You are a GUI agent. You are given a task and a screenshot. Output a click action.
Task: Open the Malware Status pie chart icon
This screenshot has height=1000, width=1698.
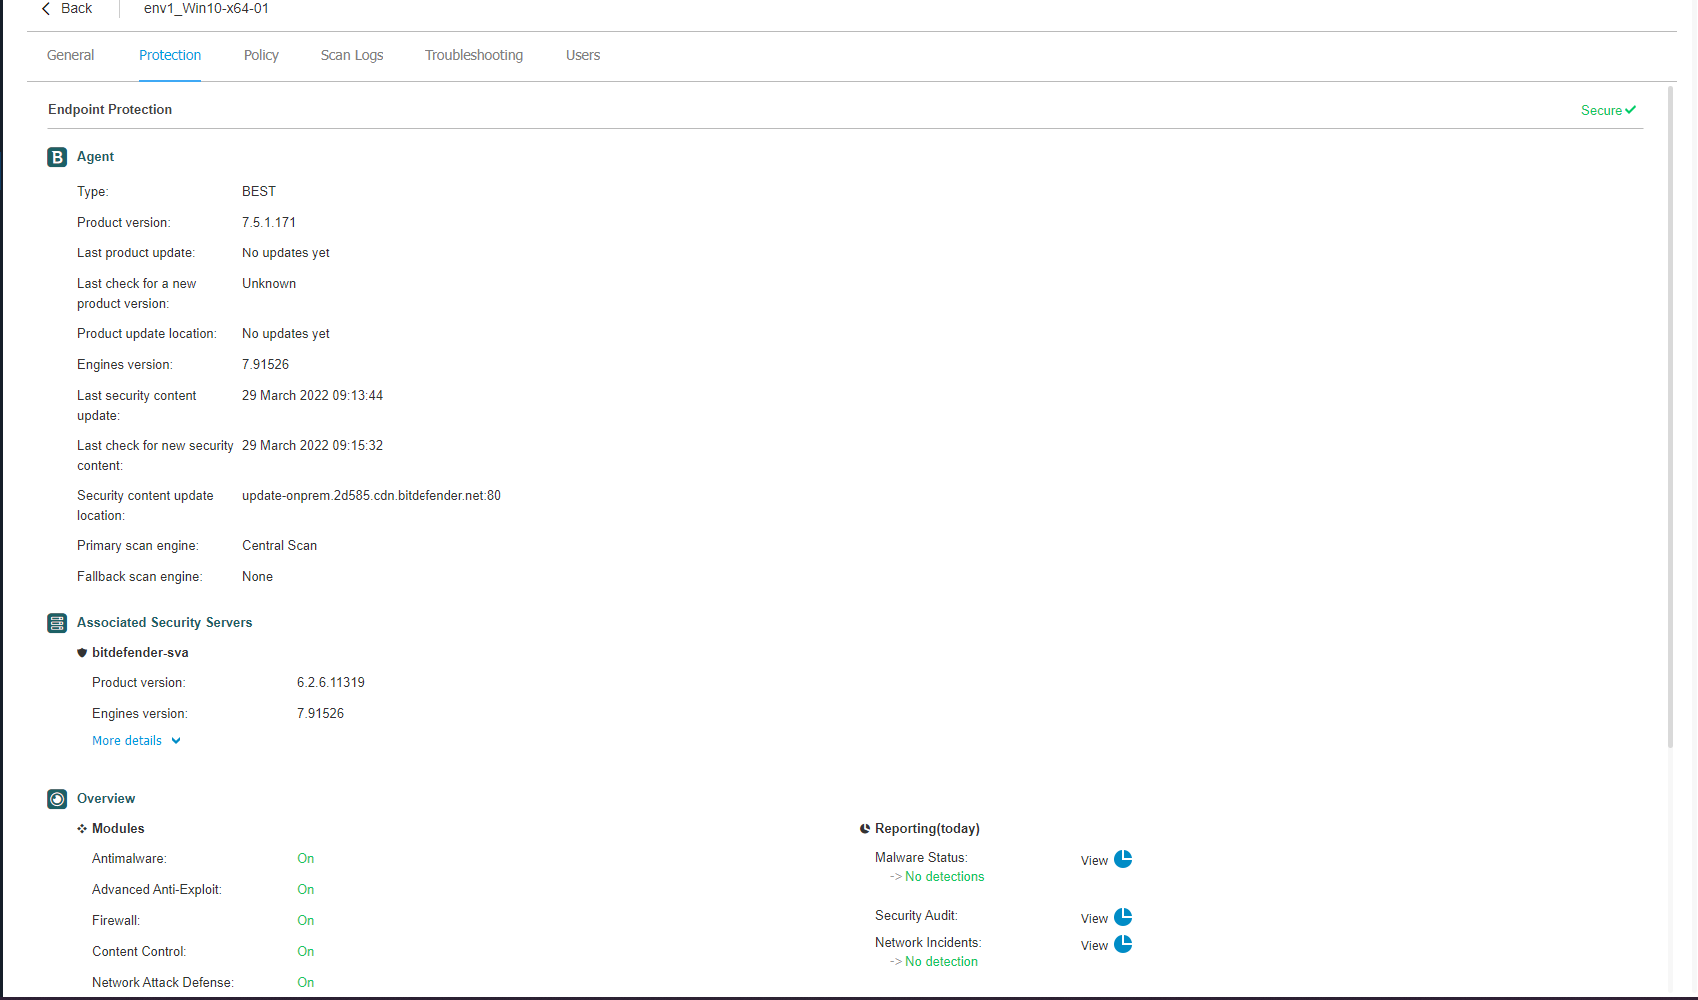[x=1123, y=859]
